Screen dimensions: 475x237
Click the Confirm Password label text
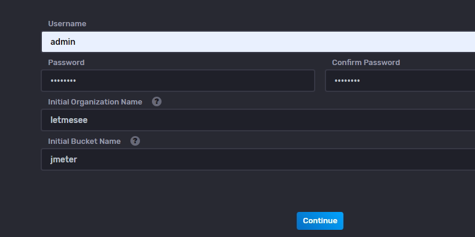pos(366,62)
